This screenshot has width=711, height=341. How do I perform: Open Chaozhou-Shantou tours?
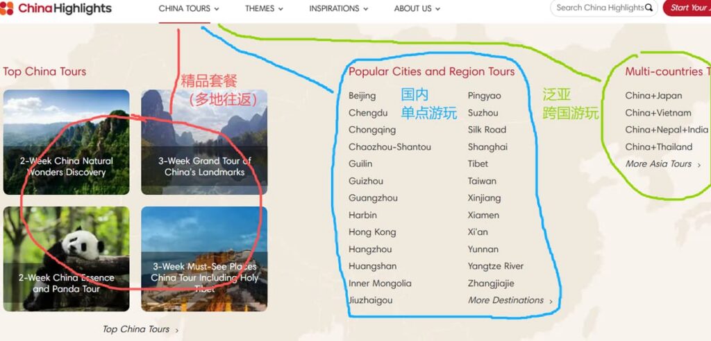coord(390,147)
